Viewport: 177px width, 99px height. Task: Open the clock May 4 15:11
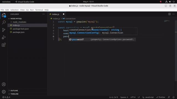click(88, 2)
